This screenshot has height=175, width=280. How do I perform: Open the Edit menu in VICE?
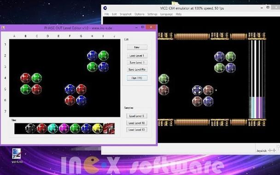(x=114, y=14)
